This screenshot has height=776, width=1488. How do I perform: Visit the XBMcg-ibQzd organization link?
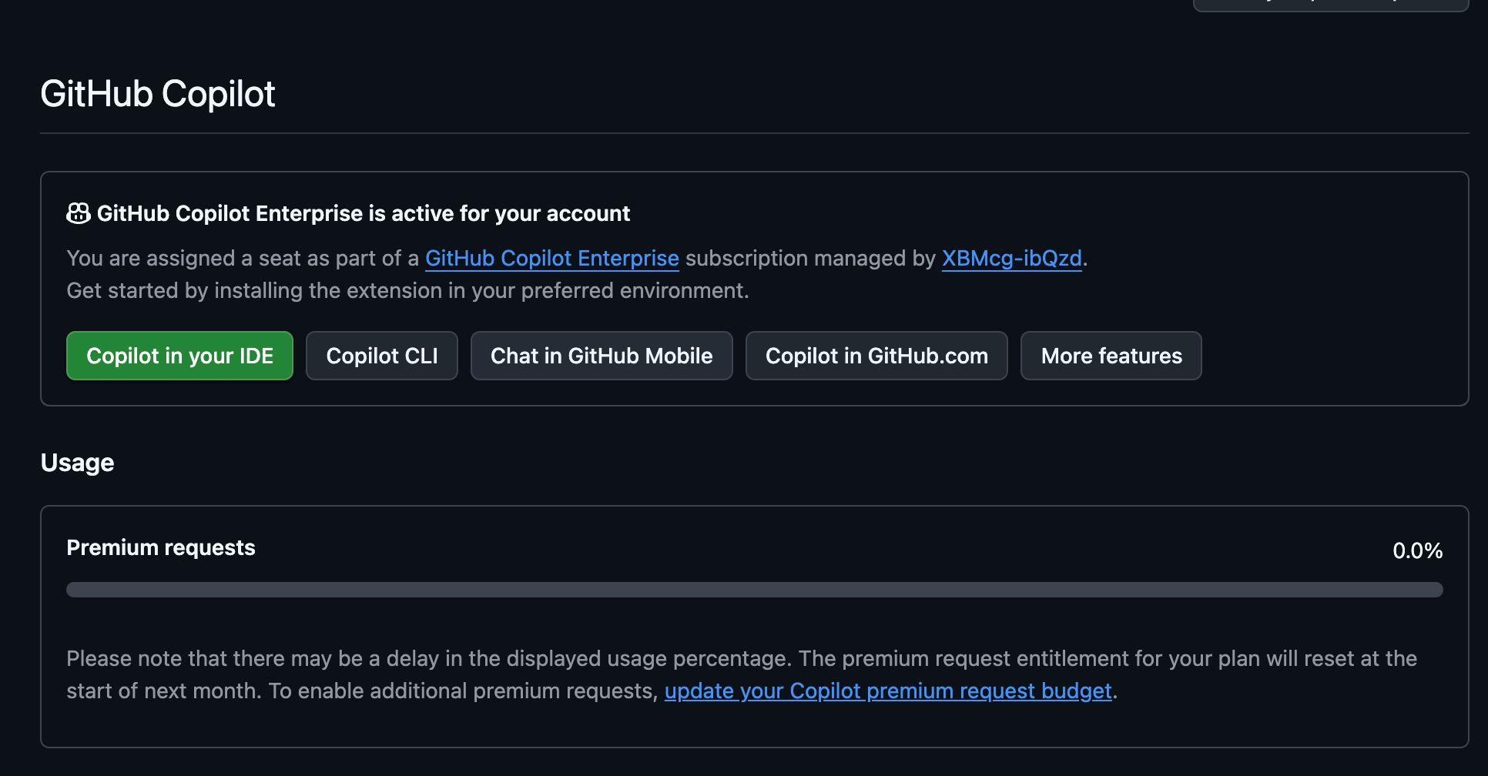click(1011, 258)
